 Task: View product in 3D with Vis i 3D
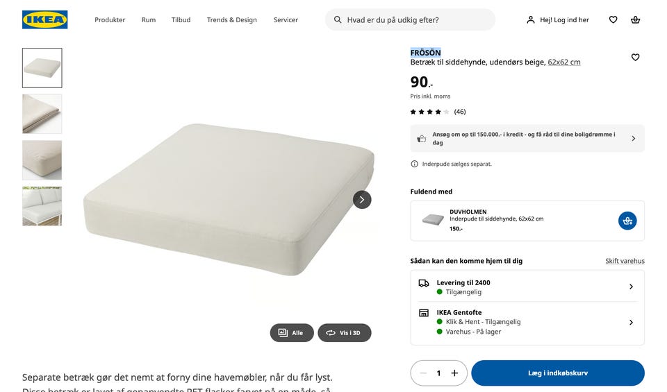(x=345, y=332)
